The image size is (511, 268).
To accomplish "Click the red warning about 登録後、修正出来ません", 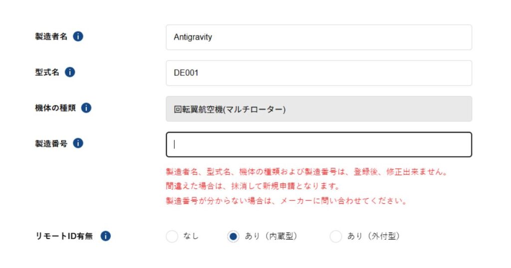I will [x=306, y=172].
